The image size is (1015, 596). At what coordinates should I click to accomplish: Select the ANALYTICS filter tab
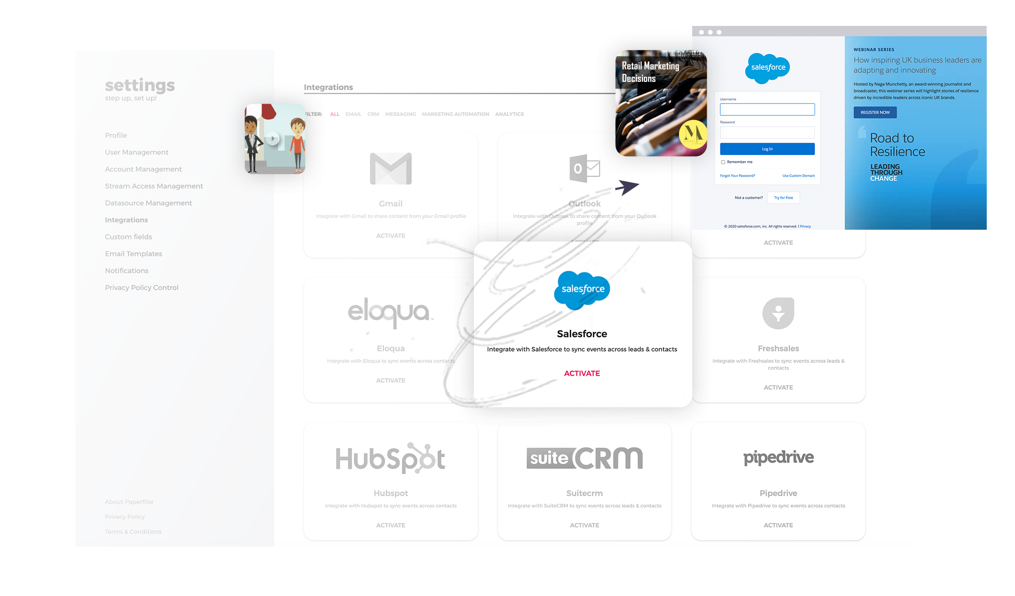509,113
